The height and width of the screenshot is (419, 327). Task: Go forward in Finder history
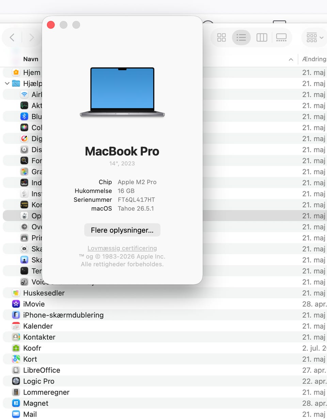[31, 37]
